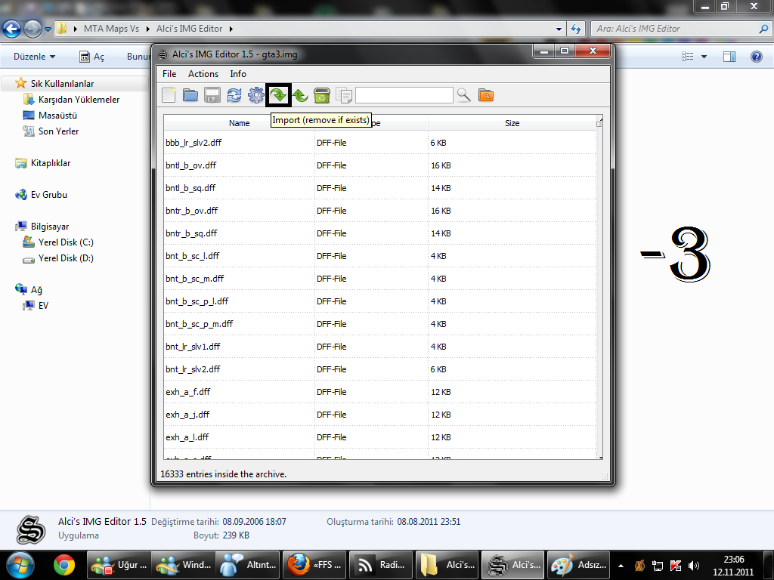The image size is (774, 580).
Task: Open Explorer address bar history dropdown
Action: tap(559, 29)
